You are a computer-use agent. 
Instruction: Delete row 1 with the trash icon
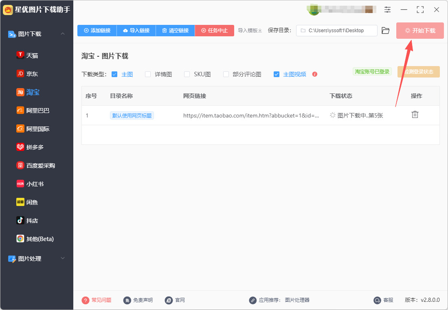pyautogui.click(x=415, y=115)
